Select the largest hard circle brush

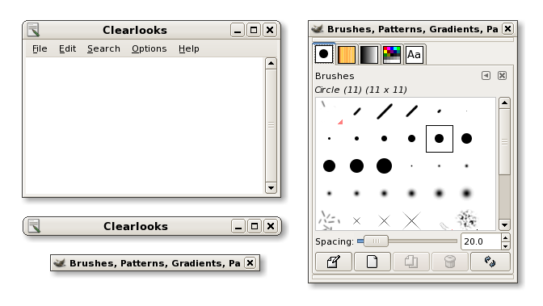(384, 166)
